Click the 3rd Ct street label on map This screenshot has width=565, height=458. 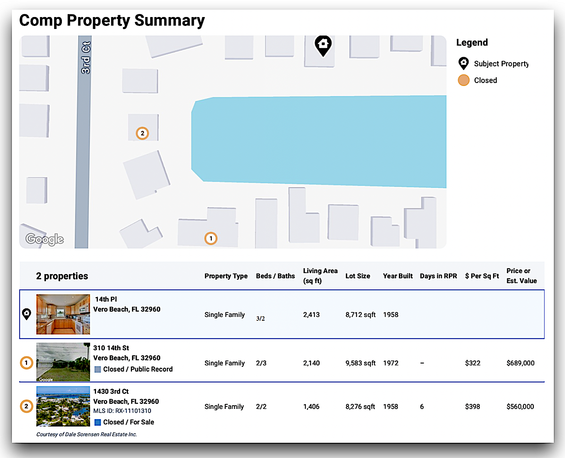(x=86, y=58)
